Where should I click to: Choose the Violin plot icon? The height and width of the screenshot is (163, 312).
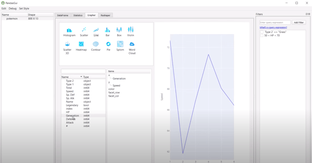click(130, 30)
